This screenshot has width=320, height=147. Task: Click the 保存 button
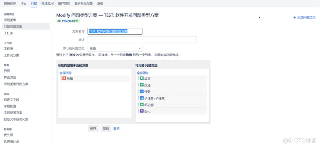93,128
